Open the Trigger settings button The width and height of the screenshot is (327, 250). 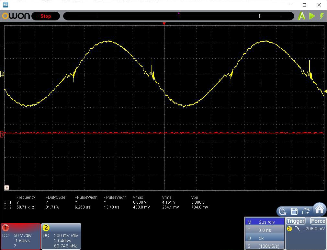coord(296,221)
